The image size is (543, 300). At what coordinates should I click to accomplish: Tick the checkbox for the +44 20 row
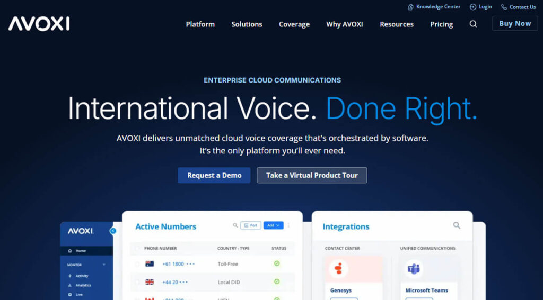tap(137, 283)
